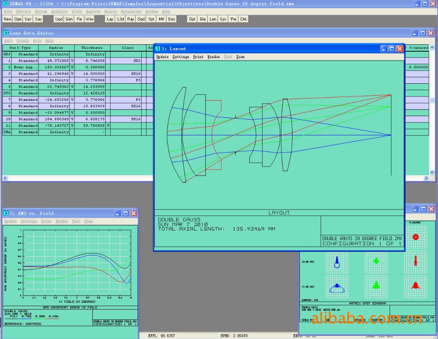Click the Sys (system data) toolbar button
Viewport: 438px width, 339px height.
[223, 19]
